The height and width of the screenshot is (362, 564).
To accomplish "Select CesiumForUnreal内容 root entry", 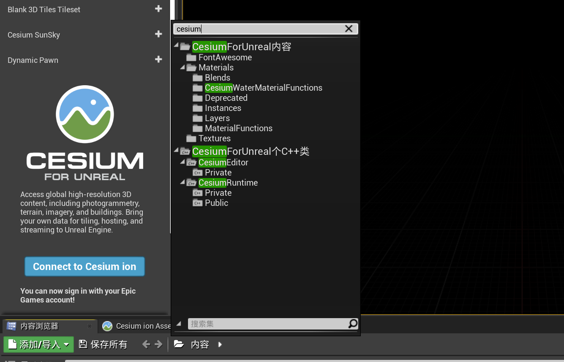I will click(x=241, y=46).
